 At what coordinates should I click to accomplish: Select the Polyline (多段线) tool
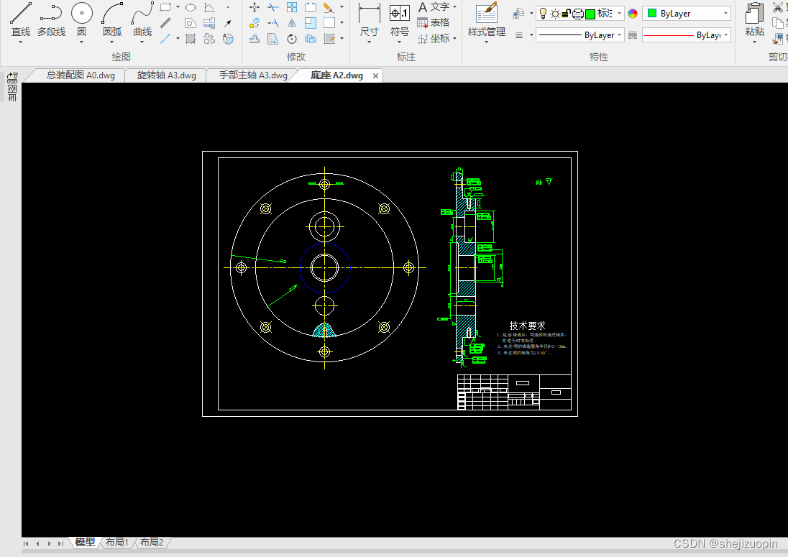pos(51,19)
